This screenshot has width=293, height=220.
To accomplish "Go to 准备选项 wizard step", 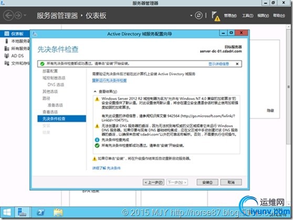I will [55, 105].
